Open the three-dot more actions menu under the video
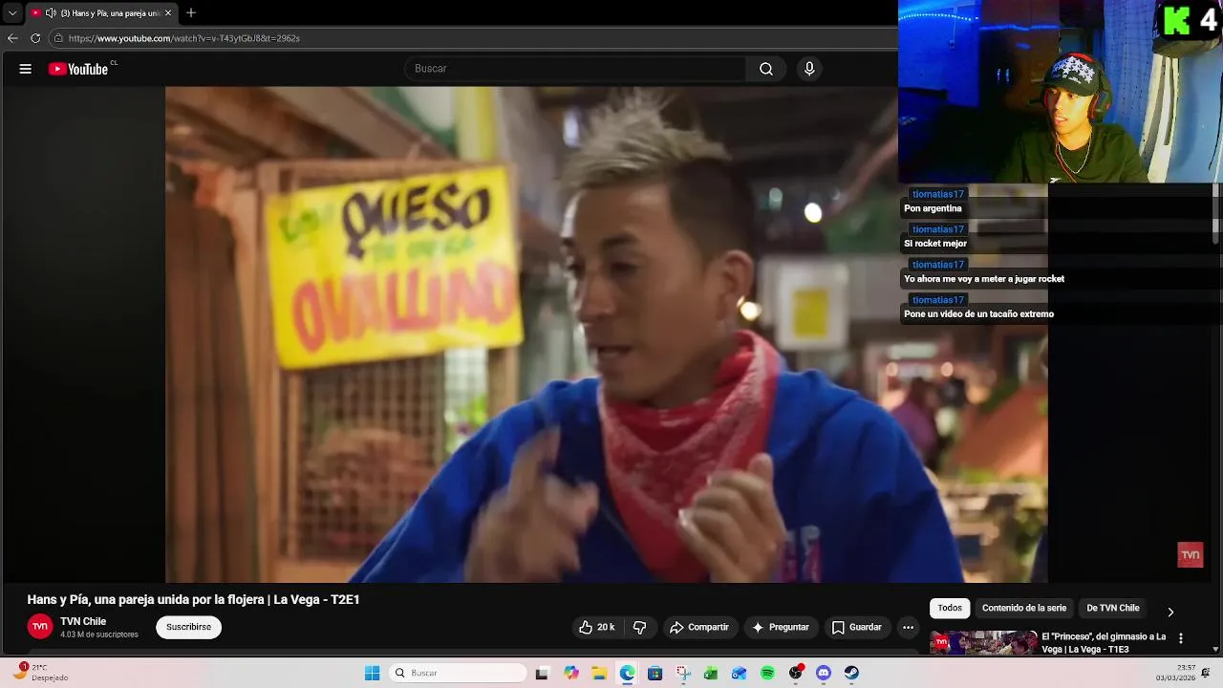The width and height of the screenshot is (1223, 688). [908, 627]
